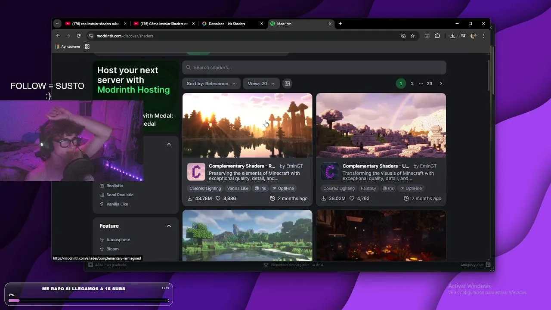Click the heart icon beside 4,763

352,198
